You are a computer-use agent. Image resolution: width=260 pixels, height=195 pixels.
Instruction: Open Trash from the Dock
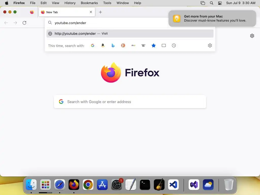(x=229, y=185)
